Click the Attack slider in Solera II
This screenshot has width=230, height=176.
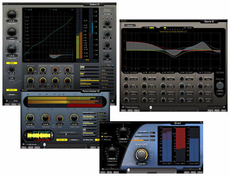pyautogui.click(x=89, y=74)
